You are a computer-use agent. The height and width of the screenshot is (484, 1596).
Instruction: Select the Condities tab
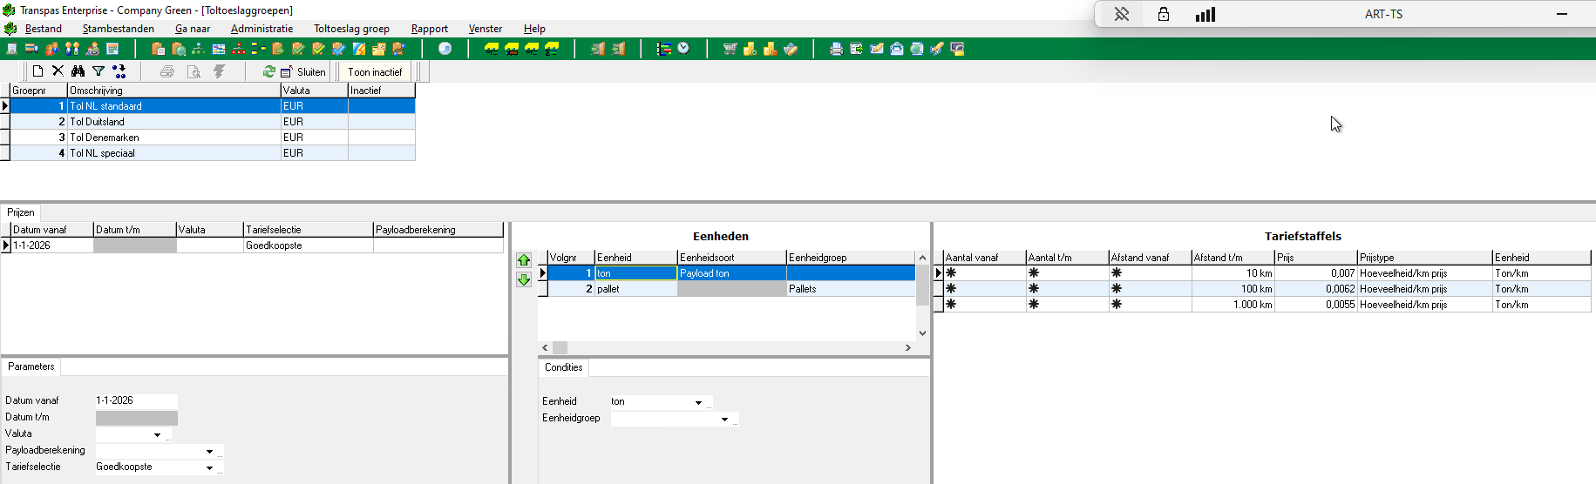tap(563, 367)
